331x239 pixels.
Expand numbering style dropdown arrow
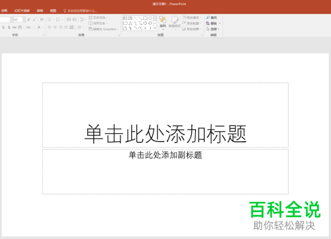(x=62, y=20)
